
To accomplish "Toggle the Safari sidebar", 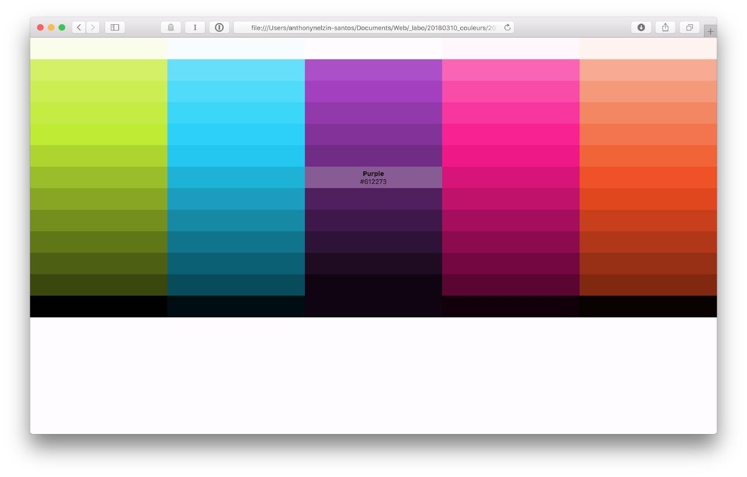I will pyautogui.click(x=115, y=28).
